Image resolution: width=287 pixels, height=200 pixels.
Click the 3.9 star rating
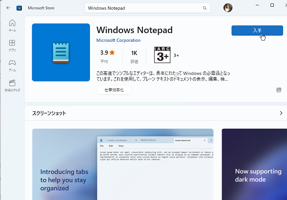[x=108, y=53]
